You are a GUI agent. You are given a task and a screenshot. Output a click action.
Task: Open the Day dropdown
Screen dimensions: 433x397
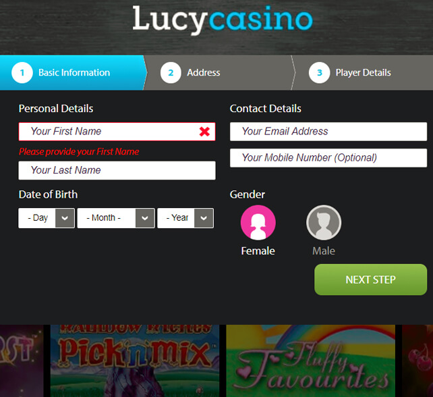click(x=47, y=218)
